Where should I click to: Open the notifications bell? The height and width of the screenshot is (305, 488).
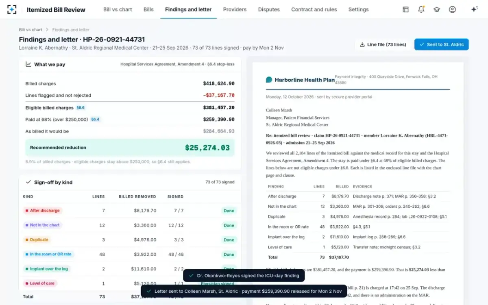point(421,9)
